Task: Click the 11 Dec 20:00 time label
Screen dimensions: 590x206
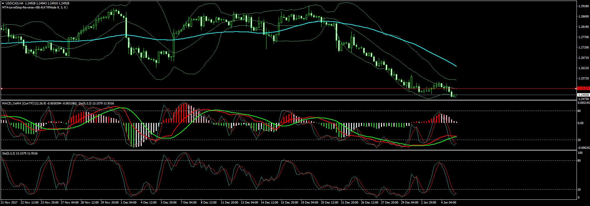Action: 230,203
